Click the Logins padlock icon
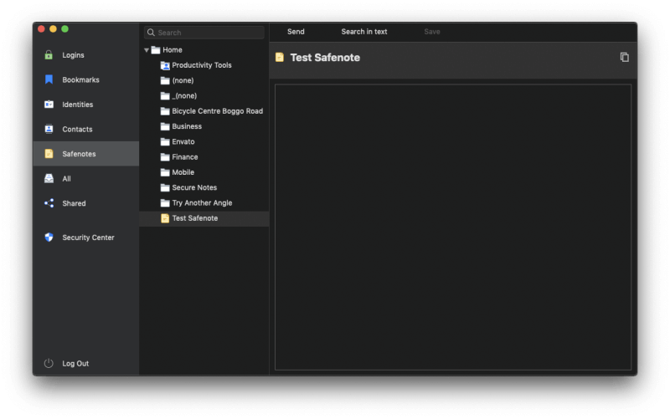This screenshot has height=419, width=670. coord(49,55)
